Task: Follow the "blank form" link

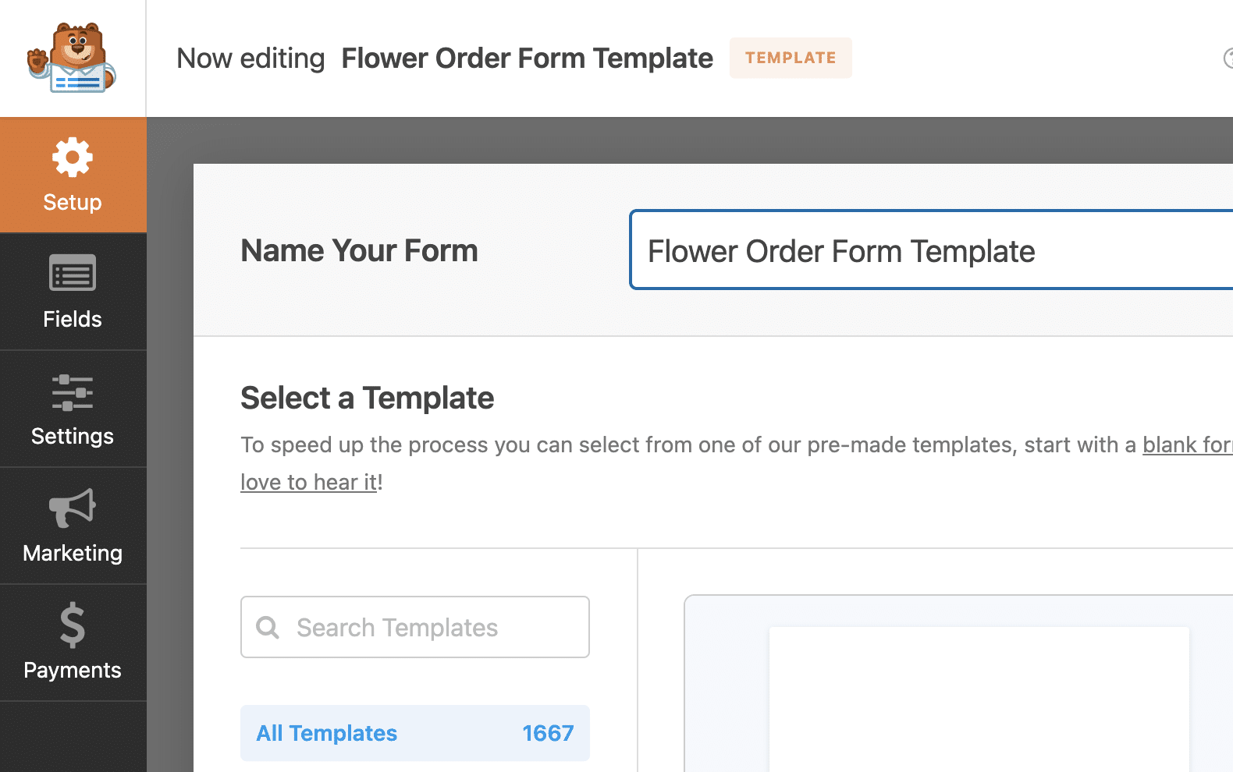Action: coord(1186,444)
